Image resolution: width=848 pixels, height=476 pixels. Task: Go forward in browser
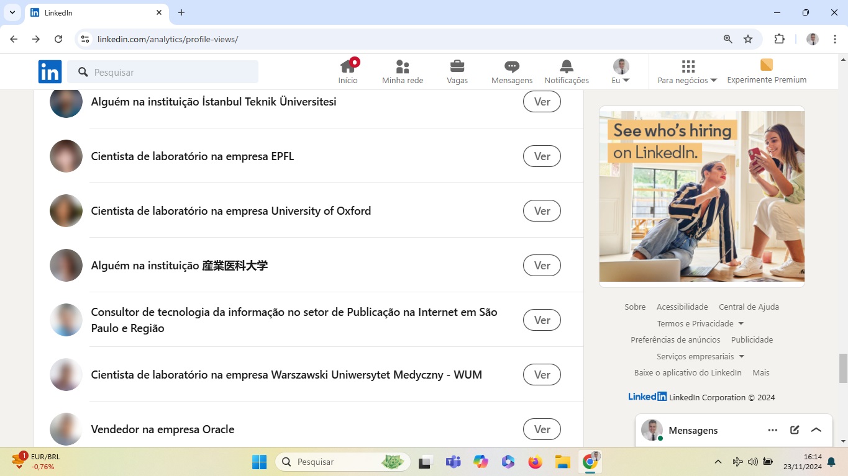click(x=36, y=39)
